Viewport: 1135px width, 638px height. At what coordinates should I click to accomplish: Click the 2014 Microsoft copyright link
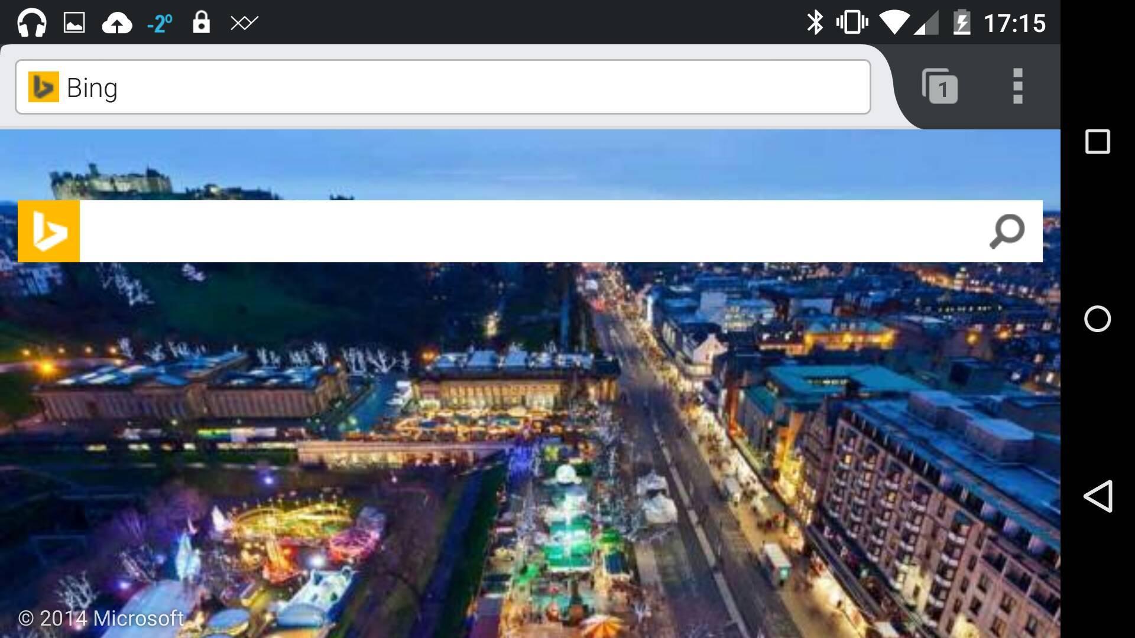click(99, 619)
